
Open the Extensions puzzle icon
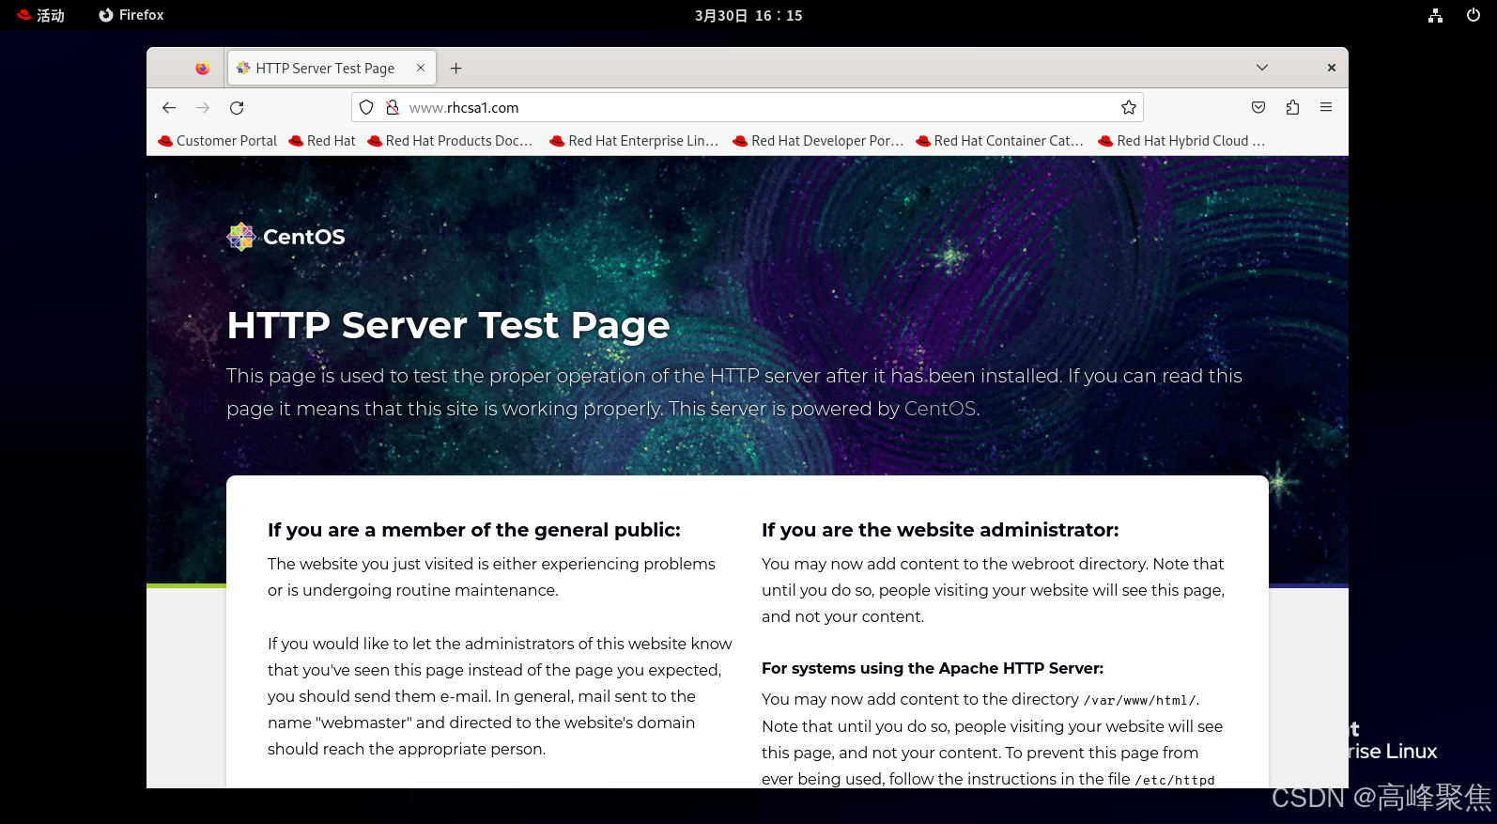tap(1292, 108)
